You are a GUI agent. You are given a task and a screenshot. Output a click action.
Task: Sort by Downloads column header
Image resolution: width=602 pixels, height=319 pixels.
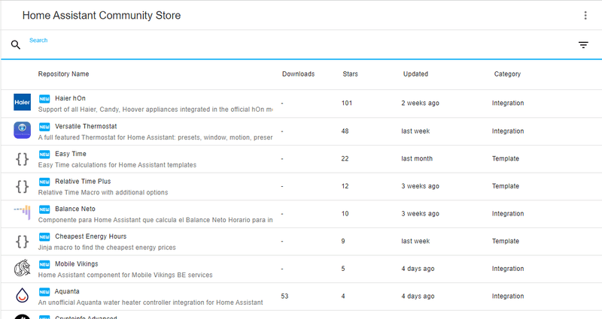(x=298, y=74)
